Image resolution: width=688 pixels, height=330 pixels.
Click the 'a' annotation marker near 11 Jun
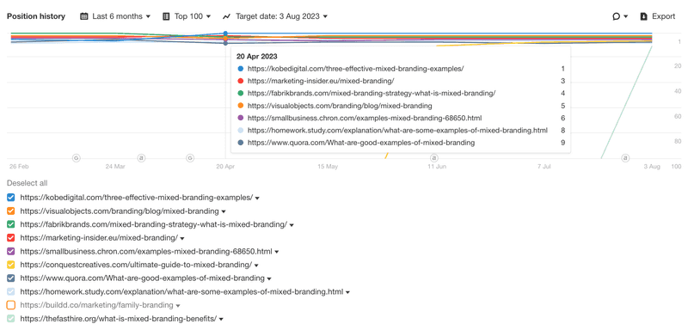434,158
